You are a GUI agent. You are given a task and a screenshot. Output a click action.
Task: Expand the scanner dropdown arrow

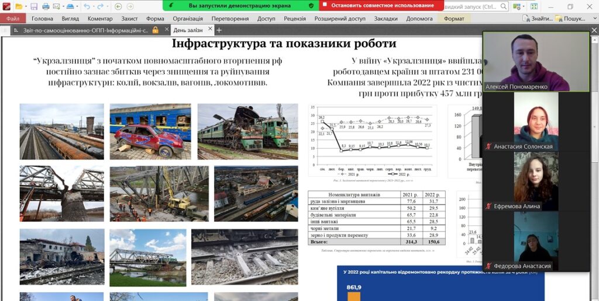click(77, 6)
